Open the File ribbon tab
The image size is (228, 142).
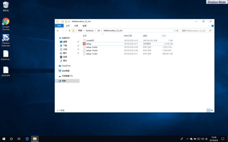point(59,26)
